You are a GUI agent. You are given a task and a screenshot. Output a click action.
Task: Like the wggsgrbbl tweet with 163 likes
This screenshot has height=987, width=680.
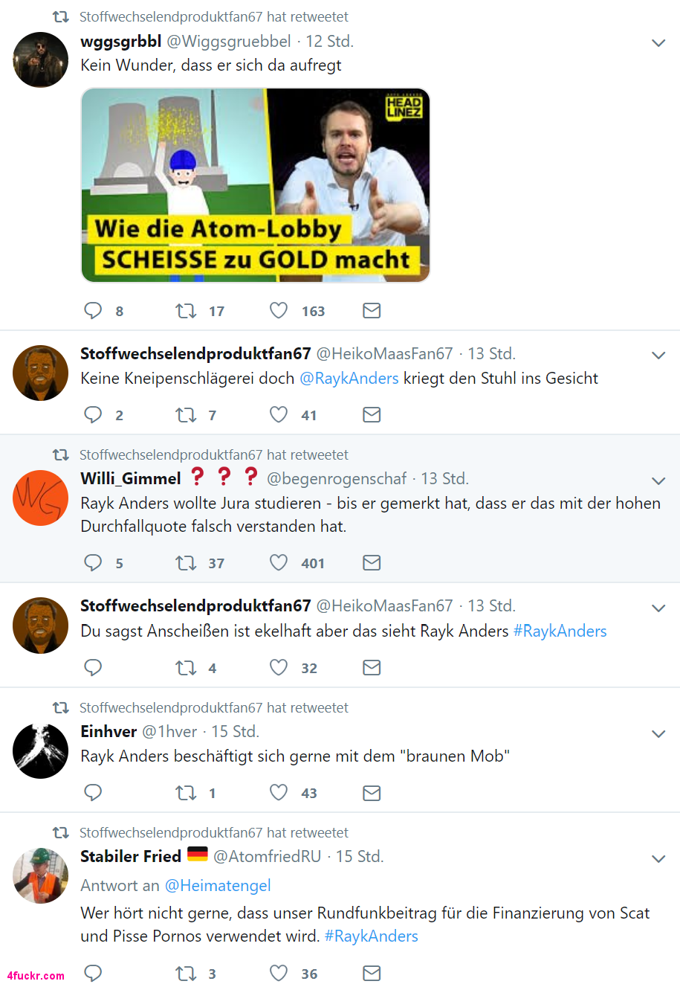click(279, 310)
